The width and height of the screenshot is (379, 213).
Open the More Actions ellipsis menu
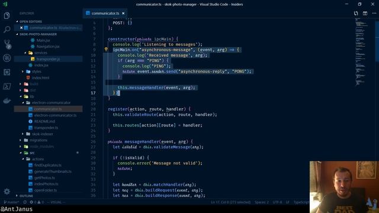374,13
